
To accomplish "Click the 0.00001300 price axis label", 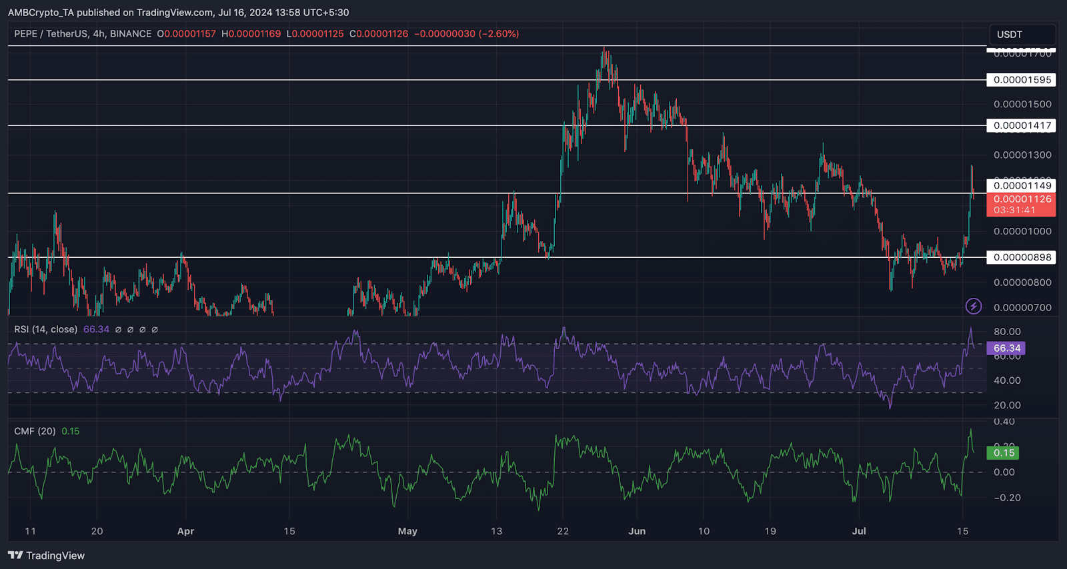I will (x=1022, y=155).
